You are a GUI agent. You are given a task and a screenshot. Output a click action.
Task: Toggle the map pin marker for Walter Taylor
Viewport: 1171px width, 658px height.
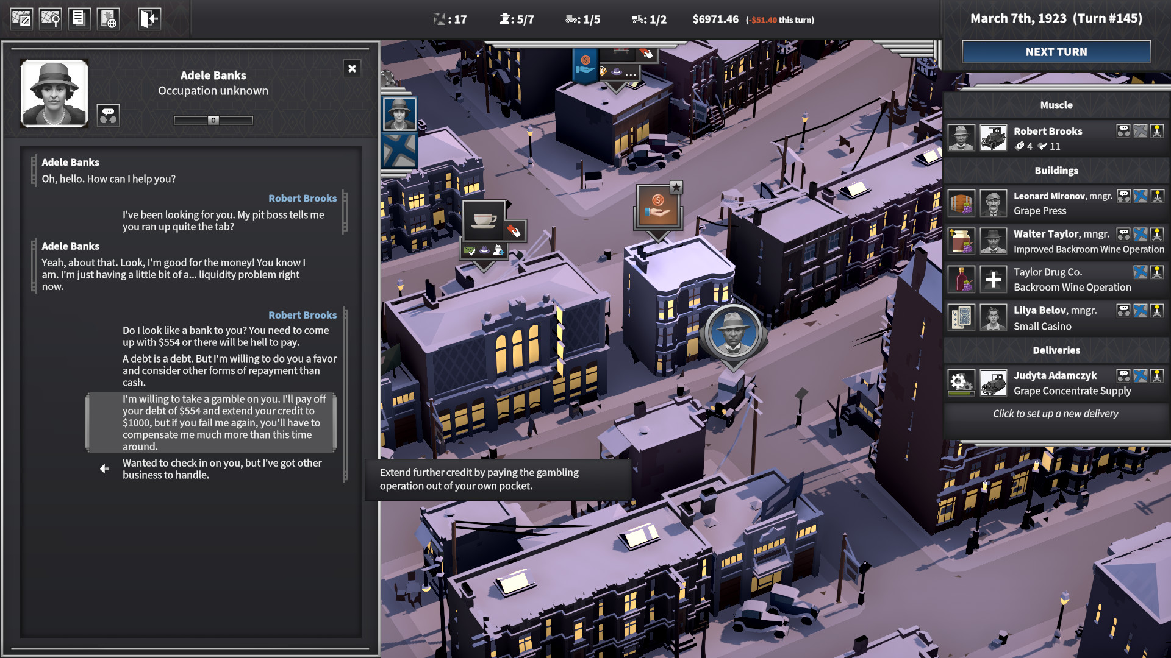1158,234
